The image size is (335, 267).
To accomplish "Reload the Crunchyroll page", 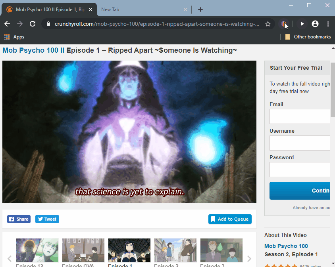I will pyautogui.click(x=33, y=24).
